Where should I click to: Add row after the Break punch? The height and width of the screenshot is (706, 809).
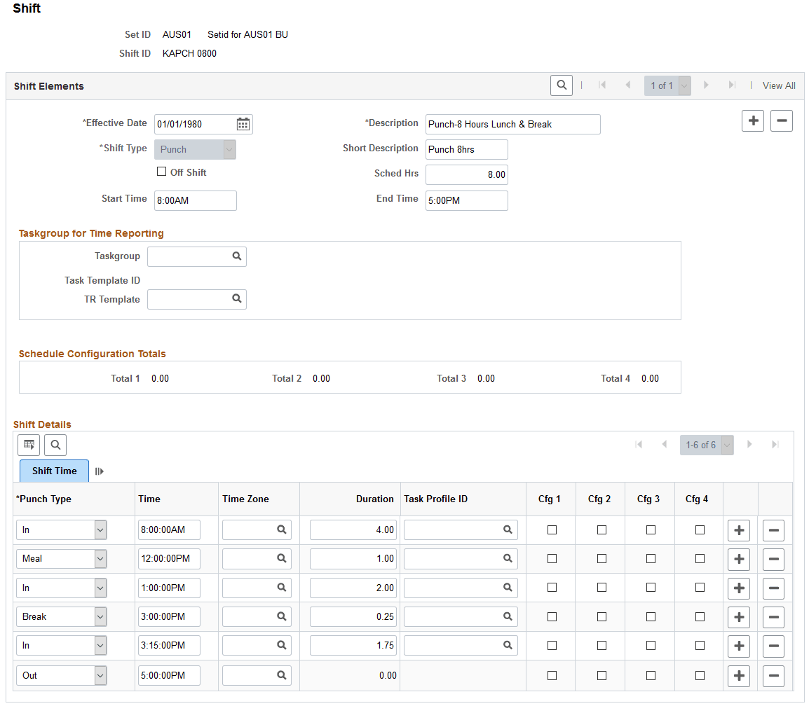[739, 617]
